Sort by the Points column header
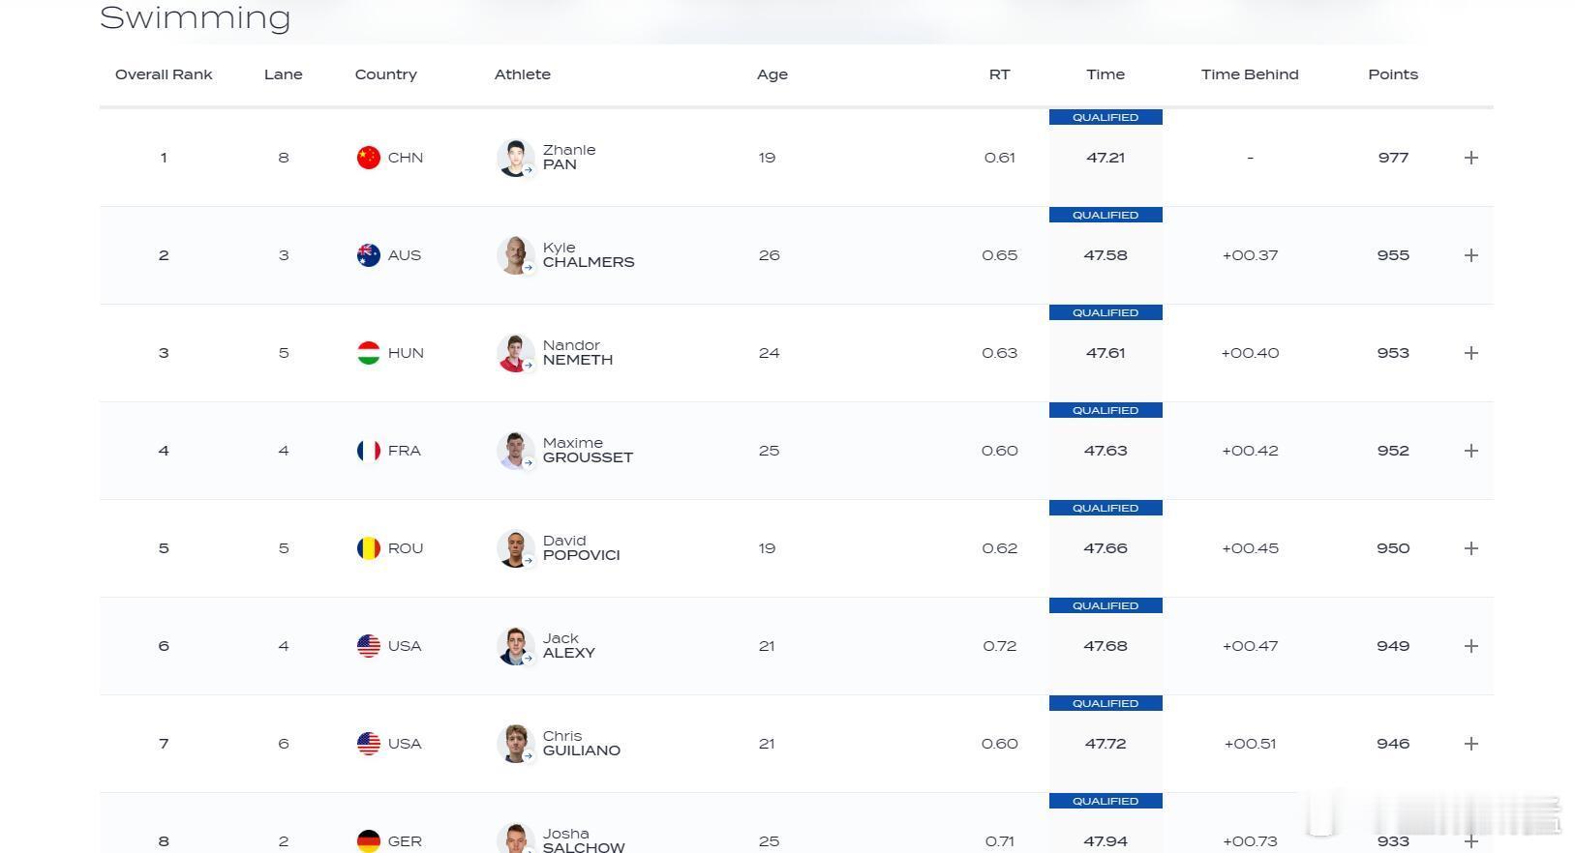The height and width of the screenshot is (853, 1575). pyautogui.click(x=1393, y=74)
